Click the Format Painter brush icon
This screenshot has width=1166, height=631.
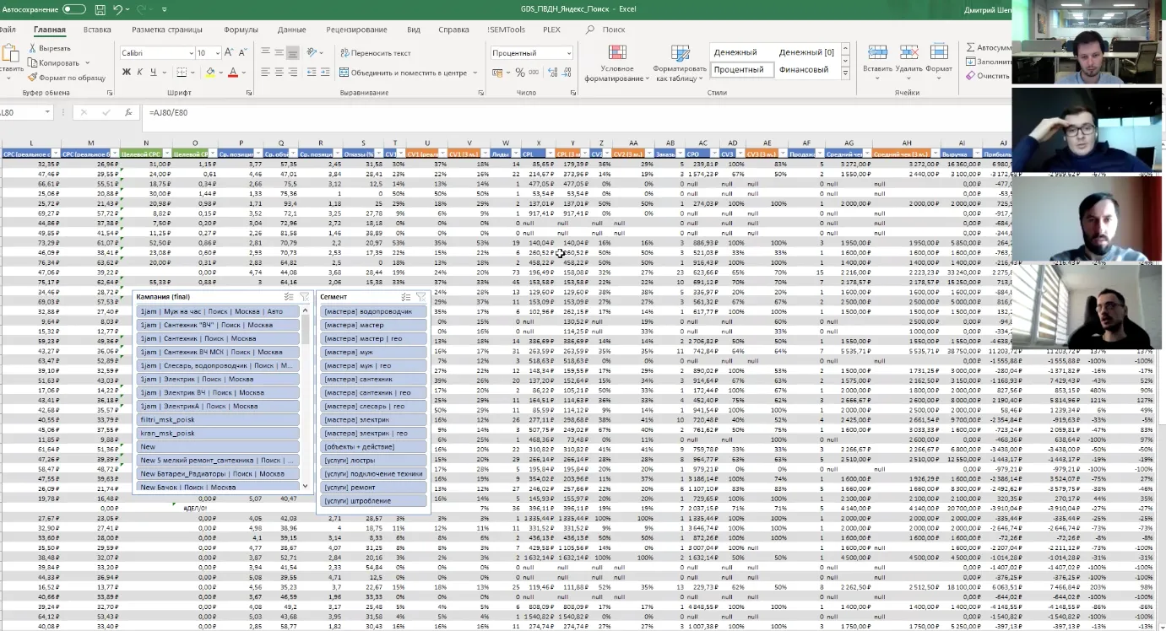point(32,78)
